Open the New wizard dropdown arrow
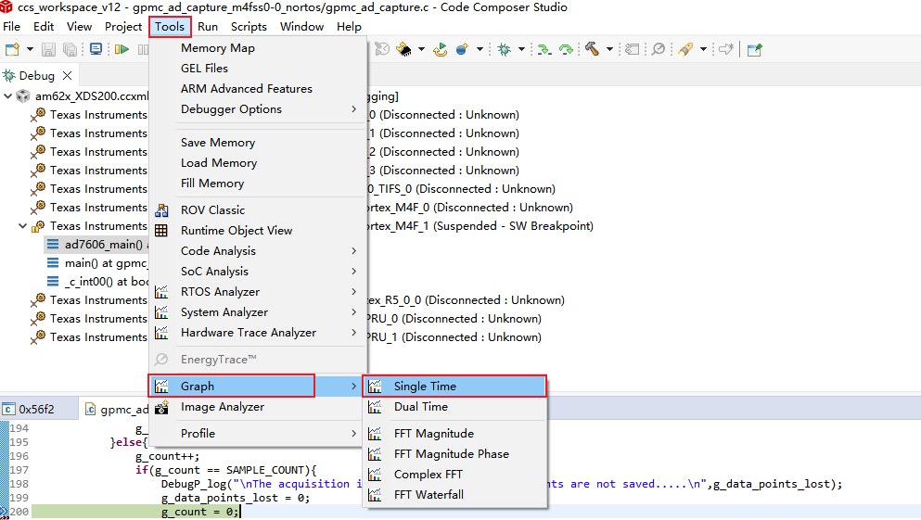921x520 pixels. tap(30, 50)
